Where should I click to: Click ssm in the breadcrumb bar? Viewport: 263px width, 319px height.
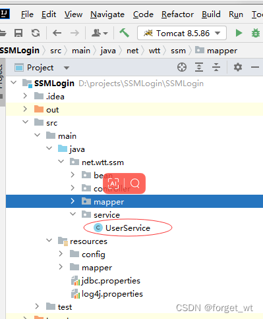click(x=178, y=51)
